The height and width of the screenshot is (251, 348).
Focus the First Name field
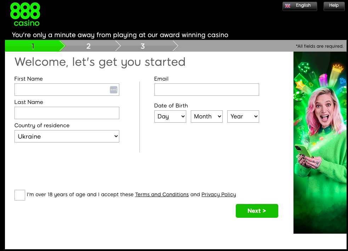tap(67, 89)
